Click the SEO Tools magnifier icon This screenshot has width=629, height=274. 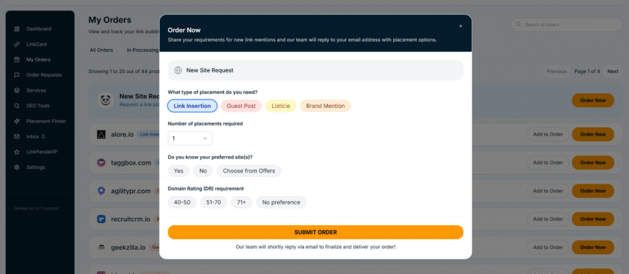click(17, 106)
